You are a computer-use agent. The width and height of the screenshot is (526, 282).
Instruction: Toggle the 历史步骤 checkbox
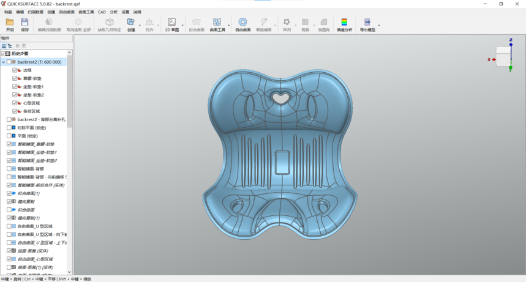coord(3,54)
